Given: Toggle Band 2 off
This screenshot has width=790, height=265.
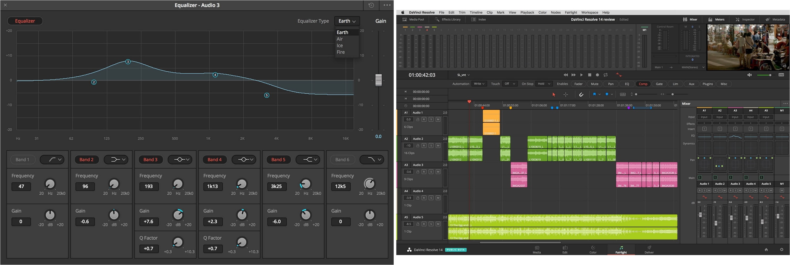Looking at the screenshot, I should [x=87, y=159].
